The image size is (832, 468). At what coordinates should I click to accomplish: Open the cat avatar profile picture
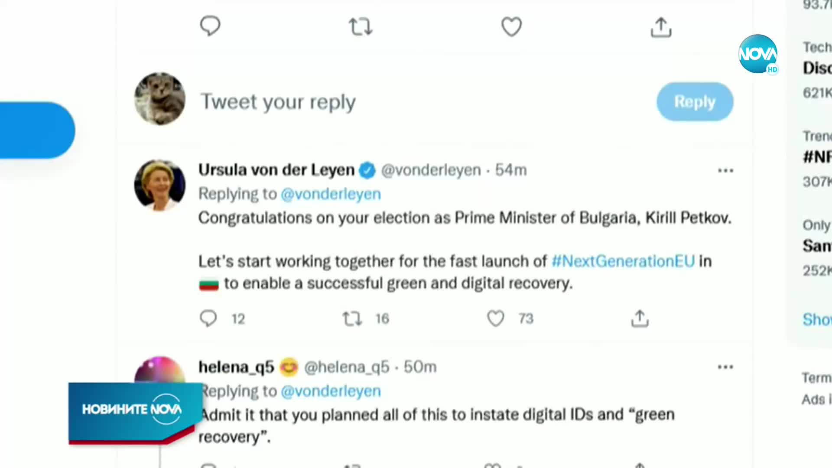pyautogui.click(x=160, y=99)
